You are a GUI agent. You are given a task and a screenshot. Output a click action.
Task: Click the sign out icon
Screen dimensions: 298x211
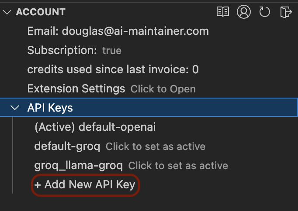click(x=285, y=12)
